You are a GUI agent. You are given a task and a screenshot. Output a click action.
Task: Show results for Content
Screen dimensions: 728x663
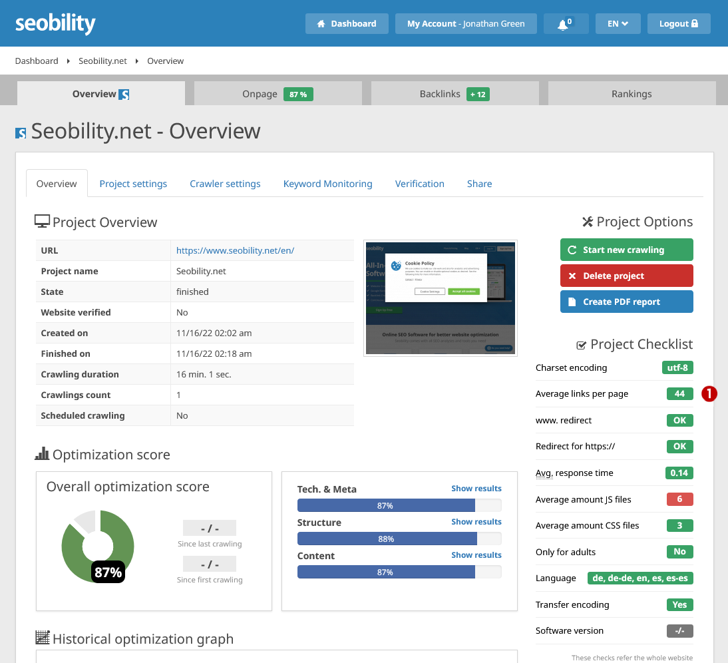point(476,555)
